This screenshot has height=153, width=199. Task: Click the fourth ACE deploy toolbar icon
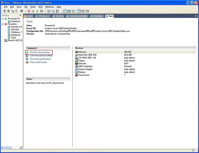click(x=16, y=11)
